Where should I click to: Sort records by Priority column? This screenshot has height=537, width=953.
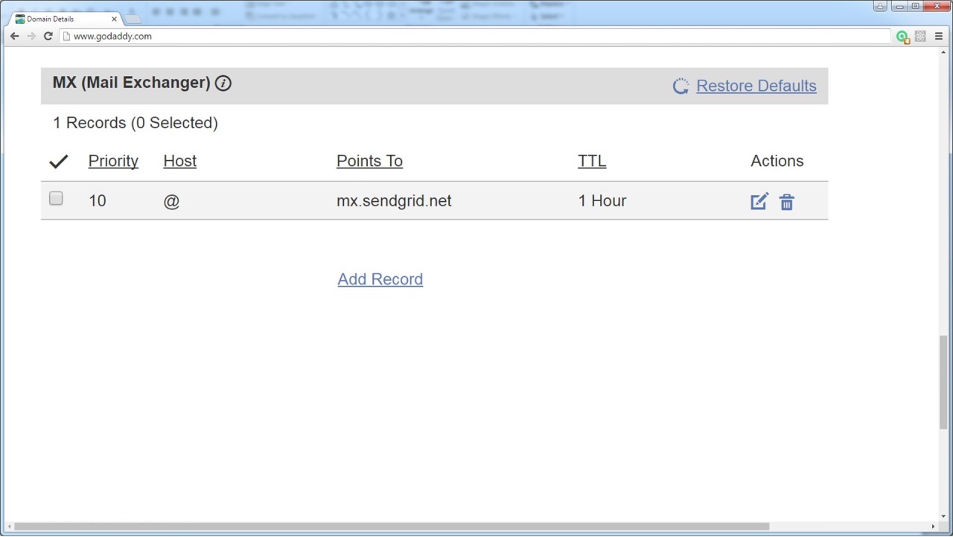coord(113,161)
